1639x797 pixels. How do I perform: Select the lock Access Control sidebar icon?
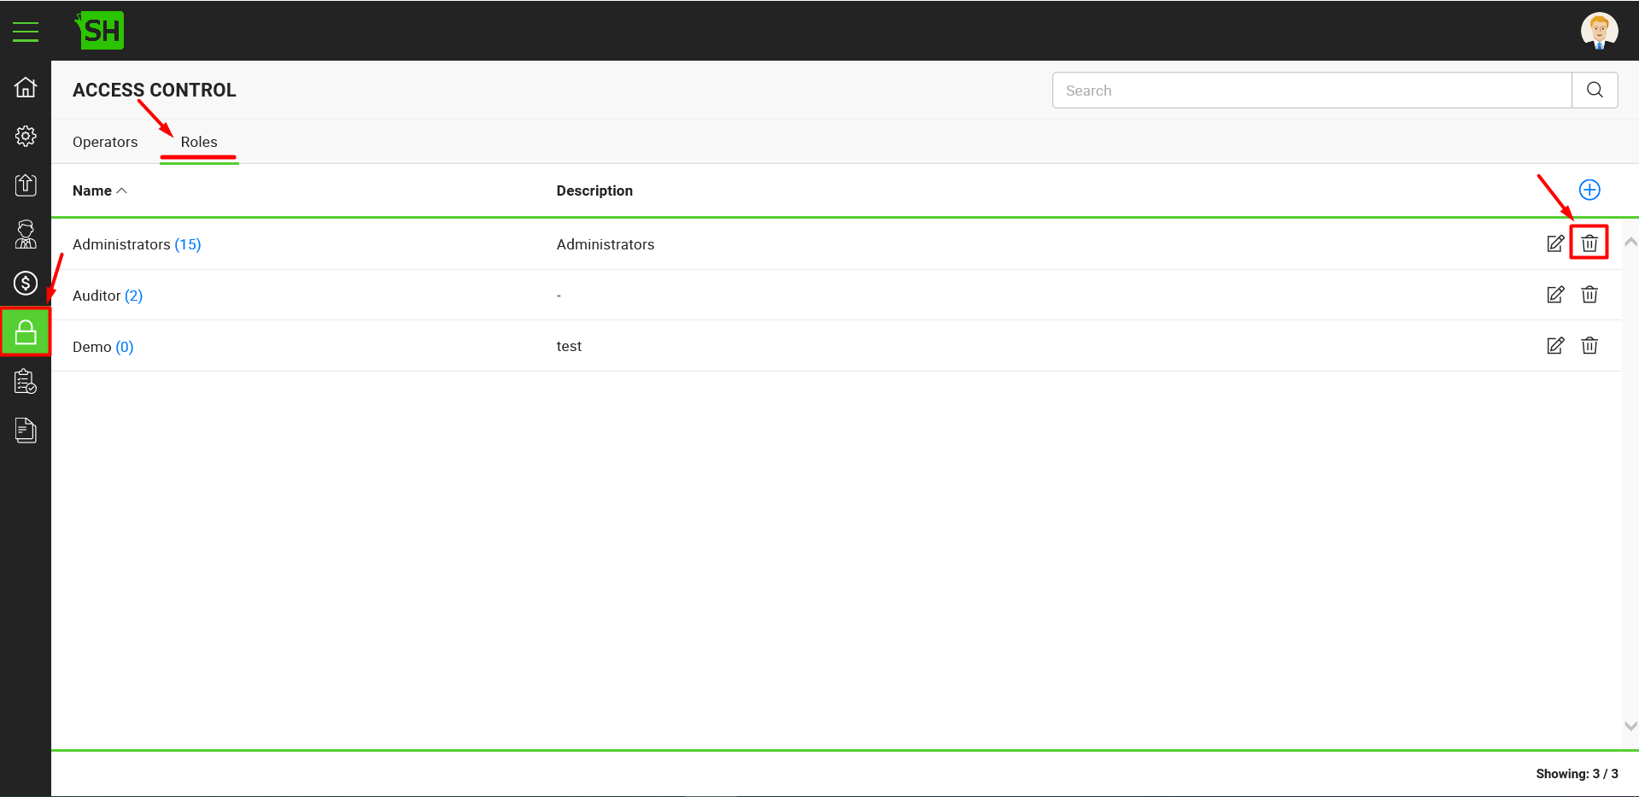26,332
